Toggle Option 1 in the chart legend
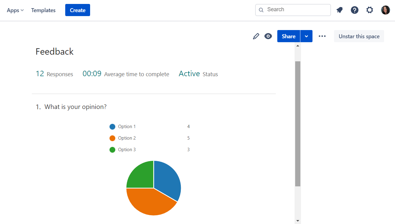This screenshot has height=224, width=395. pos(127,127)
